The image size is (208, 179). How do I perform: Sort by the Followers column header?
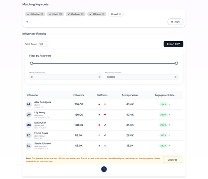tap(79, 95)
